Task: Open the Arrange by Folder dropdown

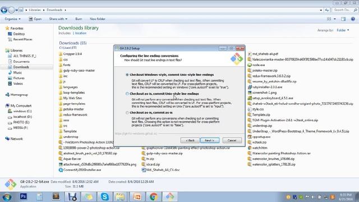Action: pyautogui.click(x=343, y=30)
